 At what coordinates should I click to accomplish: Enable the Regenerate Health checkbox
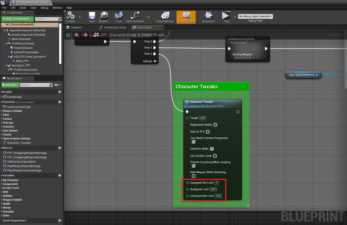(215, 125)
